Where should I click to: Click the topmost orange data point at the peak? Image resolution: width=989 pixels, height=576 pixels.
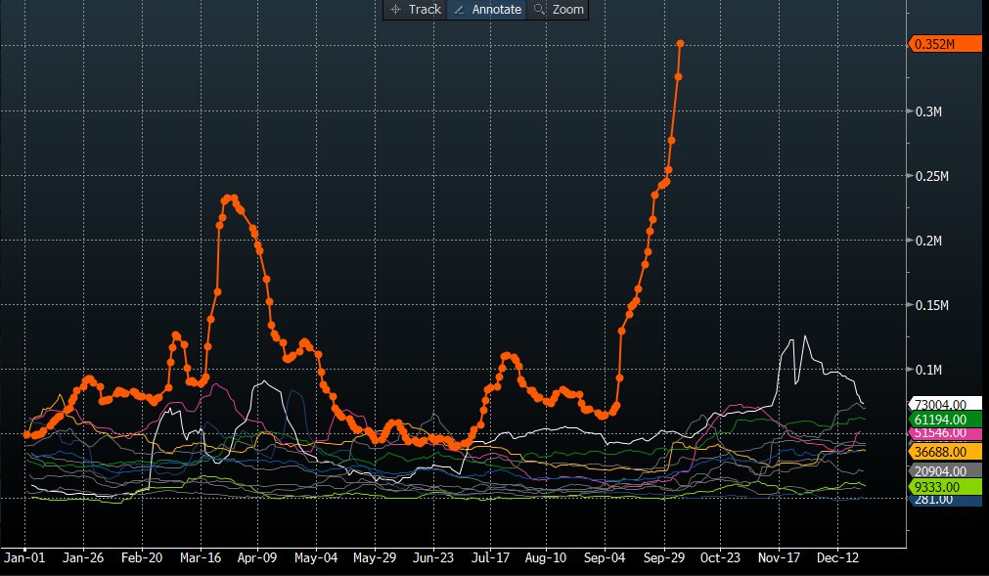681,43
